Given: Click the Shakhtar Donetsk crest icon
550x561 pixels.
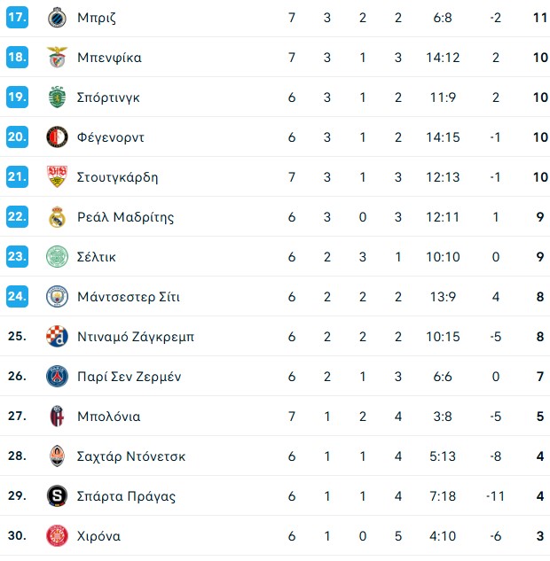Looking at the screenshot, I should click(x=57, y=456).
